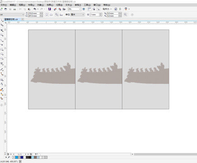Screen dimensions: 197x163
Task: Switch to the open .cdr document tab
Action: (11, 19)
